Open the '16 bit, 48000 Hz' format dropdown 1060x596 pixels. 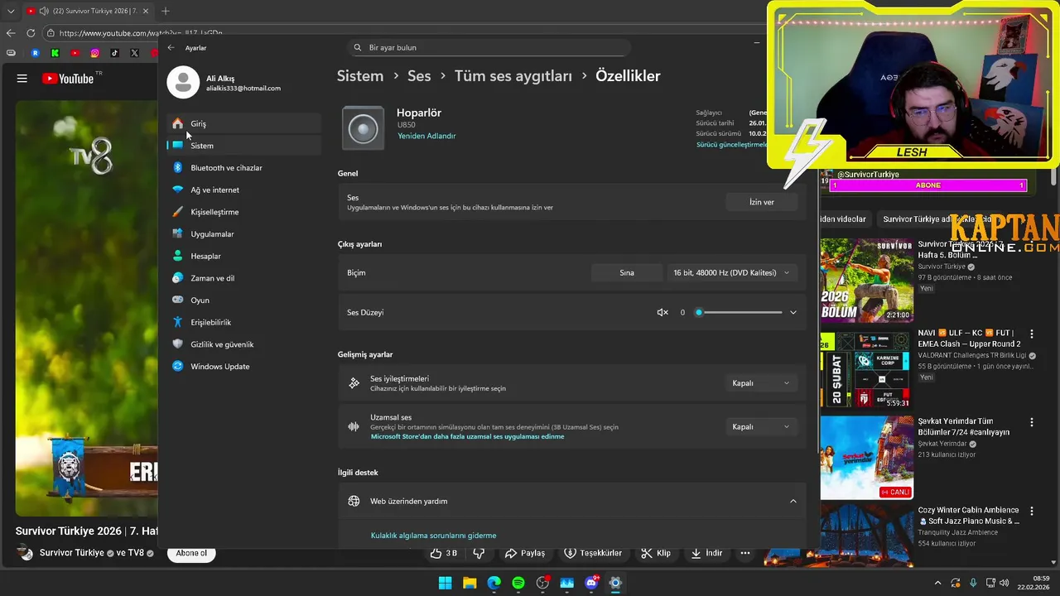tap(732, 272)
